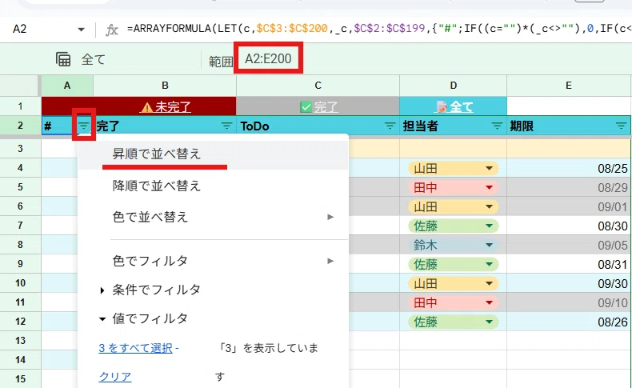632x388 pixels.
Task: Click the 08/31 date cell
Action: pos(569,264)
